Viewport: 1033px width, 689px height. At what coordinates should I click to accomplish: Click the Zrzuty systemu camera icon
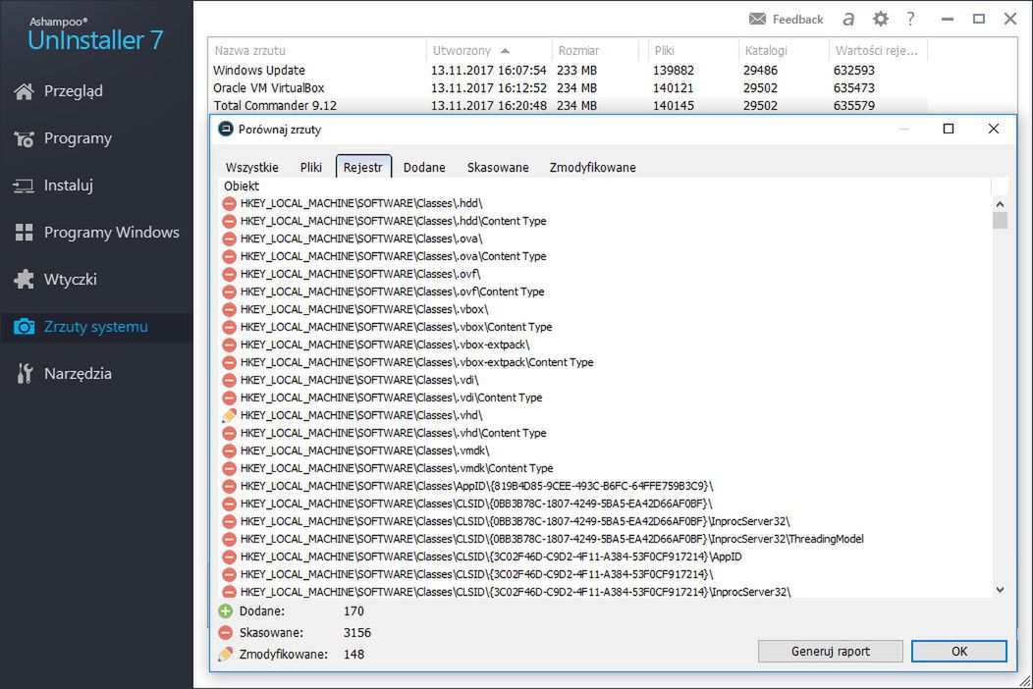(x=24, y=327)
